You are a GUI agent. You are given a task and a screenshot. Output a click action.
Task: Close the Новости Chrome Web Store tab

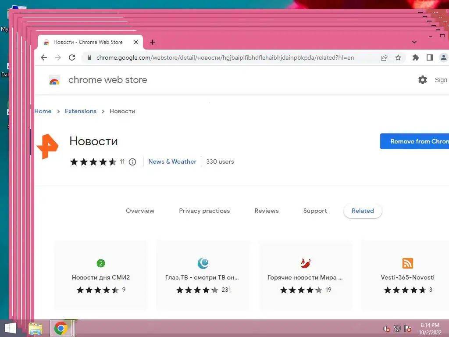[x=136, y=42]
